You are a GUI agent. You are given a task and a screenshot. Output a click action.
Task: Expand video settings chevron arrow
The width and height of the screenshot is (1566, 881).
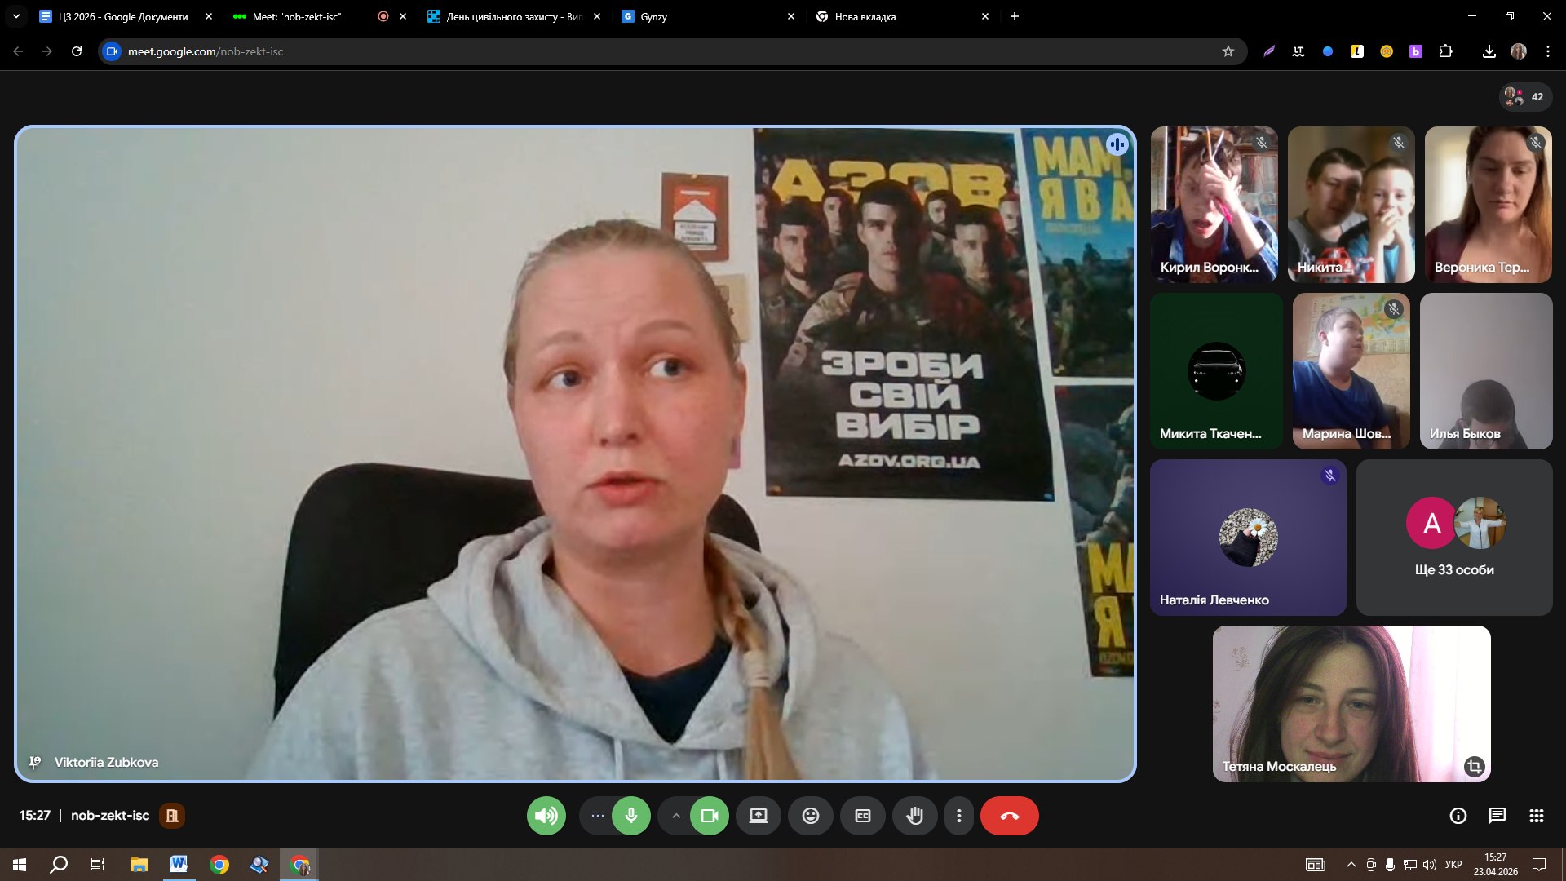[x=675, y=816]
